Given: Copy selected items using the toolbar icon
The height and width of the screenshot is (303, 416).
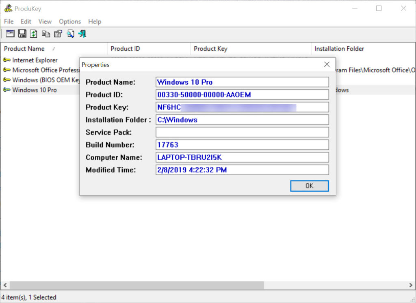Looking at the screenshot, I should (46, 34).
